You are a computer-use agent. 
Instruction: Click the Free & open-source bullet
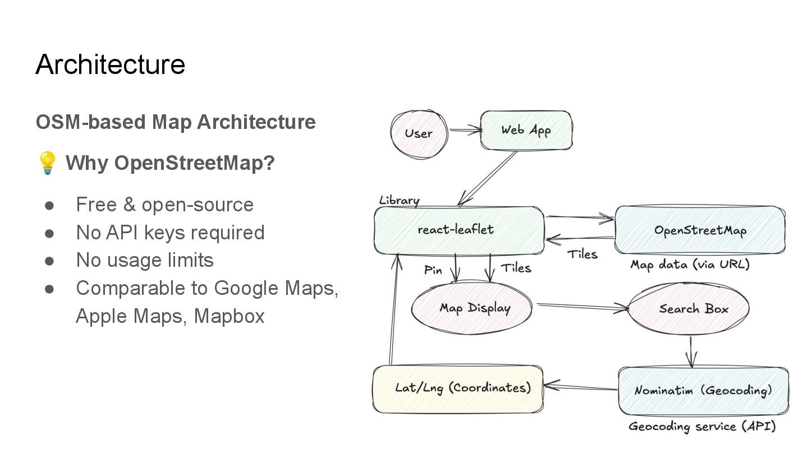(164, 205)
